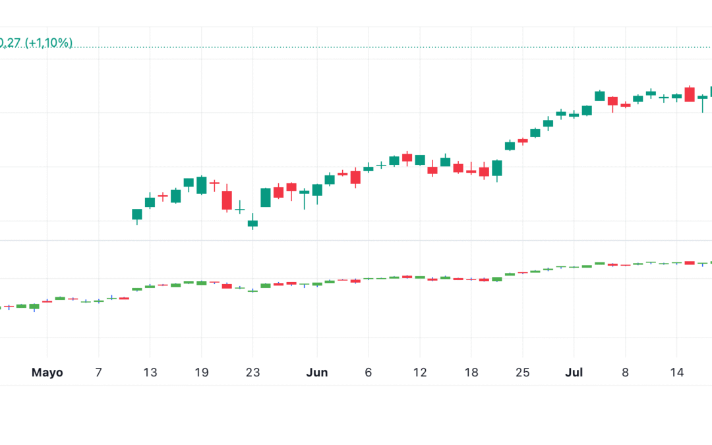The image size is (712, 445).
Task: Click the 'Jun' month label on time axis
Action: pyautogui.click(x=317, y=372)
